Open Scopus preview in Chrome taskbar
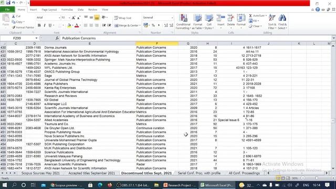 tap(67, 185)
